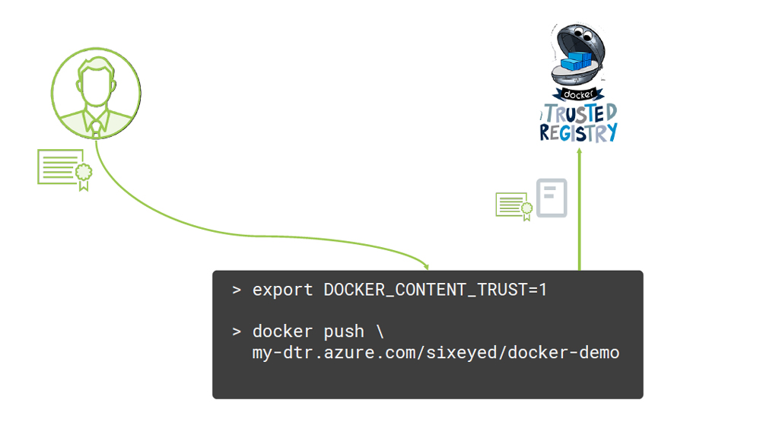Click the gray document icon

point(552,198)
